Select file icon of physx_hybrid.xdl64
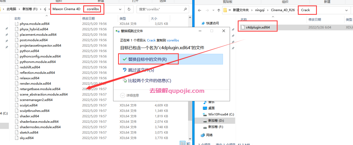 tap(17, 29)
